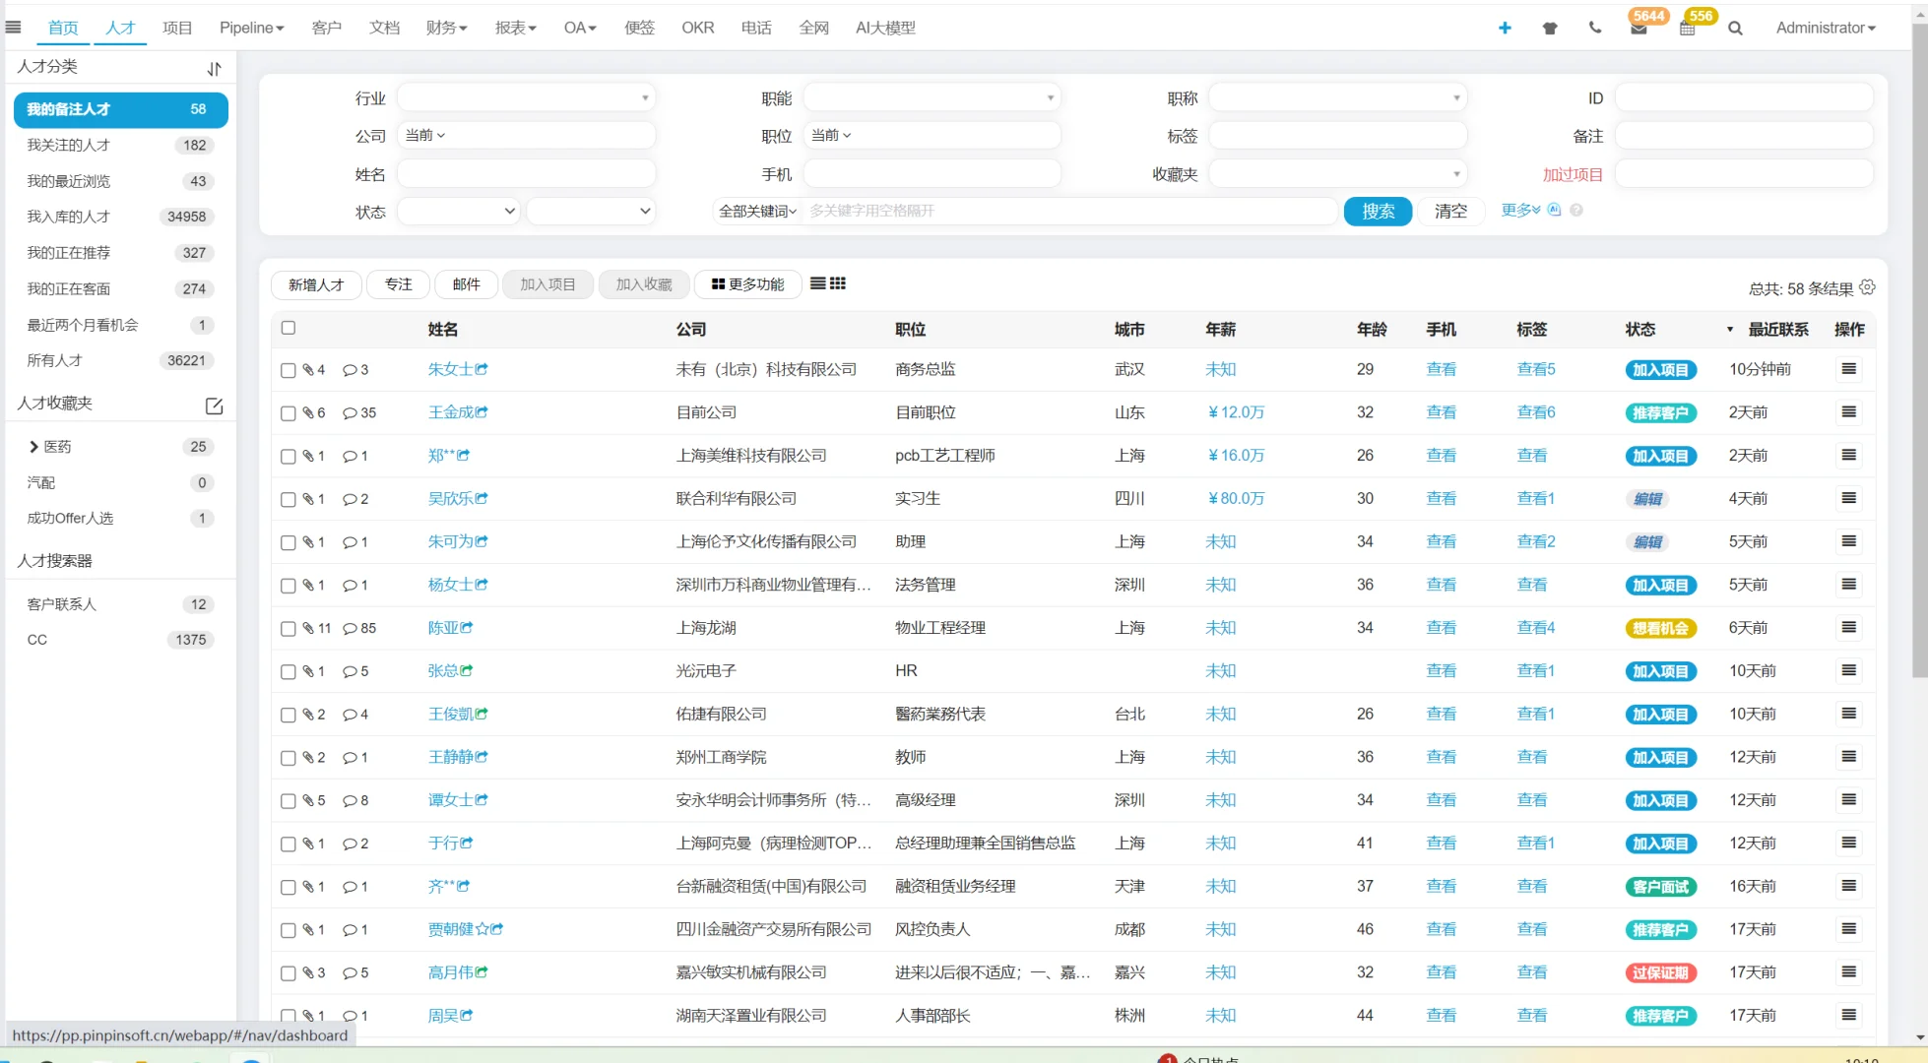Click the shirt icon in the top bar
The height and width of the screenshot is (1063, 1928).
pyautogui.click(x=1549, y=29)
